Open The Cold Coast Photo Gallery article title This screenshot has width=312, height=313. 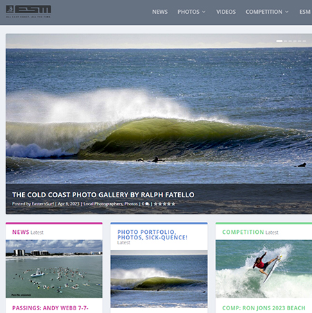pos(103,195)
